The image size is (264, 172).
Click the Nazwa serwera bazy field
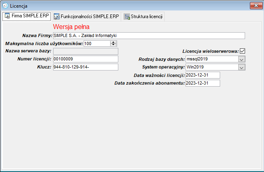point(86,51)
